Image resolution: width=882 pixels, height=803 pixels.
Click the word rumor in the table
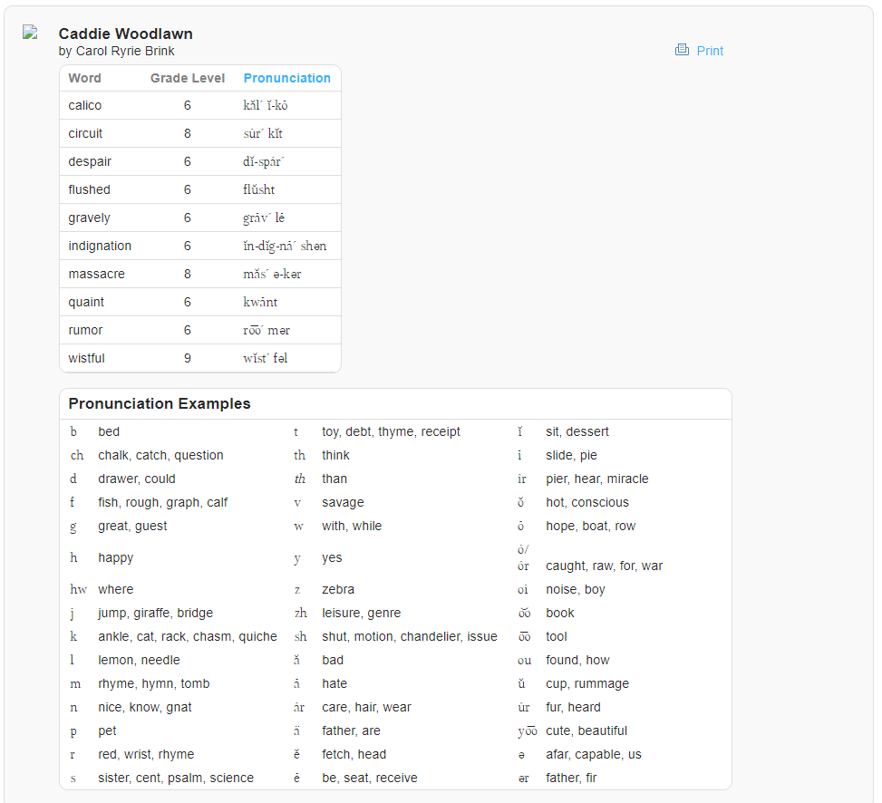click(85, 330)
